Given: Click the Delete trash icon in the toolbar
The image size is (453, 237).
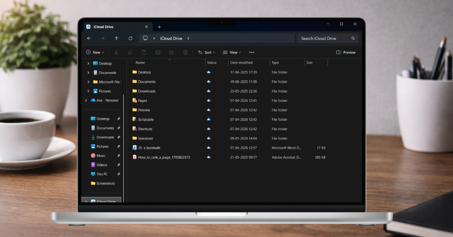Looking at the screenshot, I should 185,52.
